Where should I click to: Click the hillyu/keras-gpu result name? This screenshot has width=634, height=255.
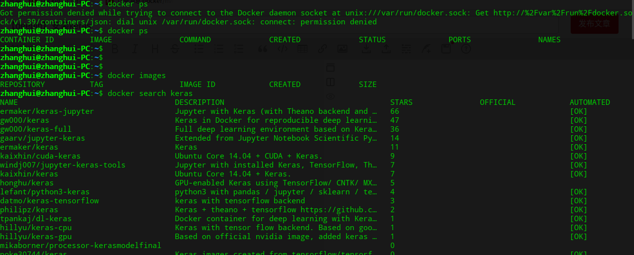36,237
